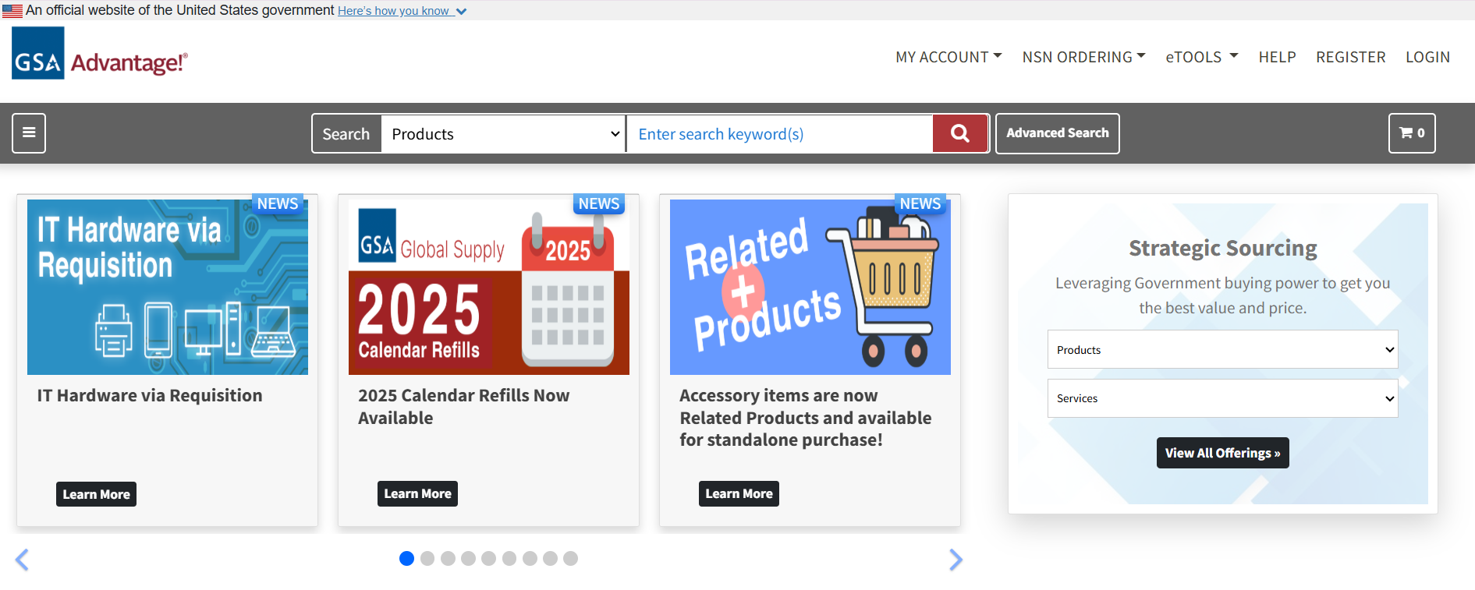Viewport: 1475px width, 590px height.
Task: Learn More about Related Products accessory items
Action: pyautogui.click(x=739, y=493)
